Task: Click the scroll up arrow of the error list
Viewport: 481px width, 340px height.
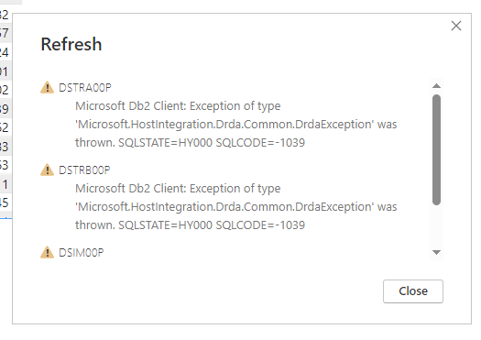Action: [436, 86]
